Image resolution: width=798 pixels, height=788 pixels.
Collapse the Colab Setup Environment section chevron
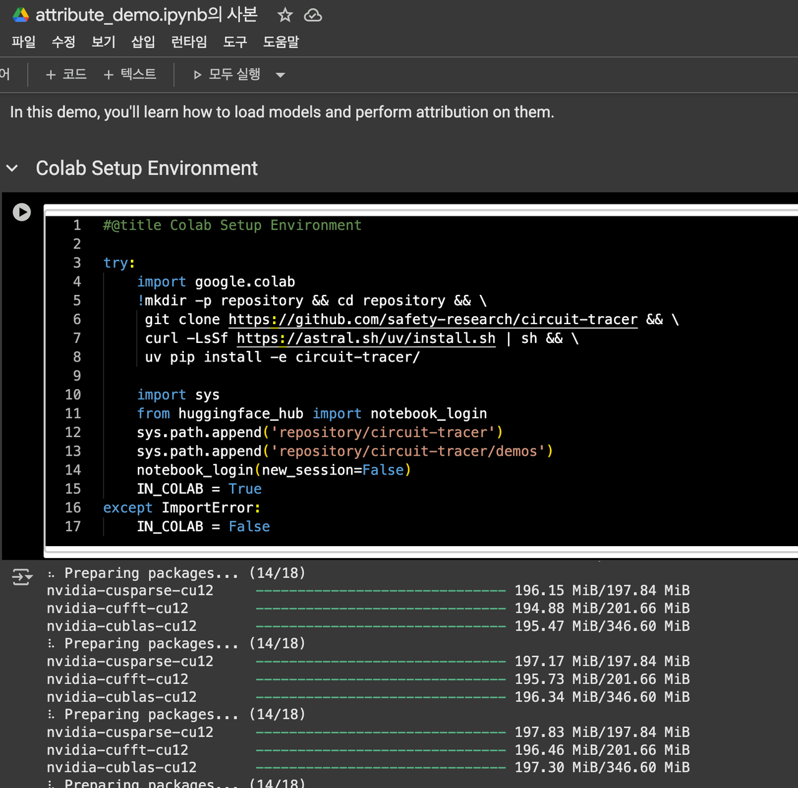12,168
